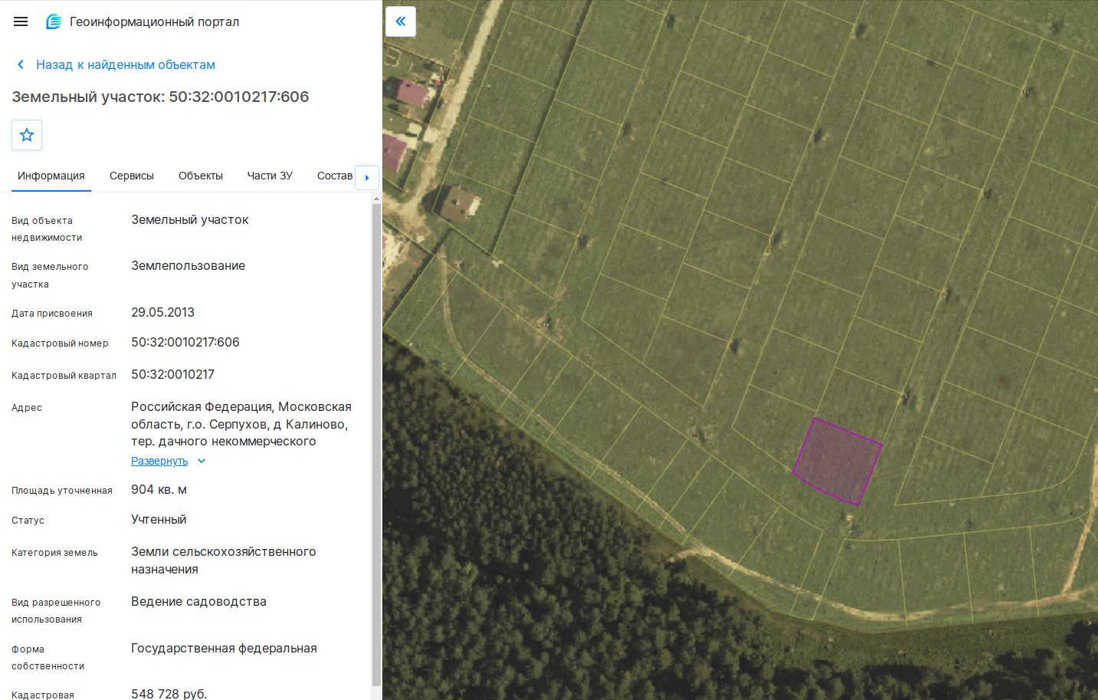The width and height of the screenshot is (1098, 700).
Task: Click the assignment date 29.05.2013
Action: pos(163,312)
